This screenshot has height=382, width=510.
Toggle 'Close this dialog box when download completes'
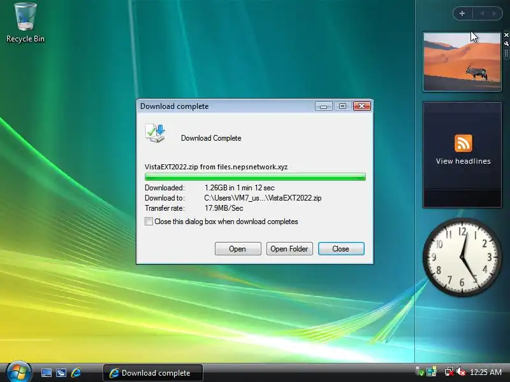point(149,222)
